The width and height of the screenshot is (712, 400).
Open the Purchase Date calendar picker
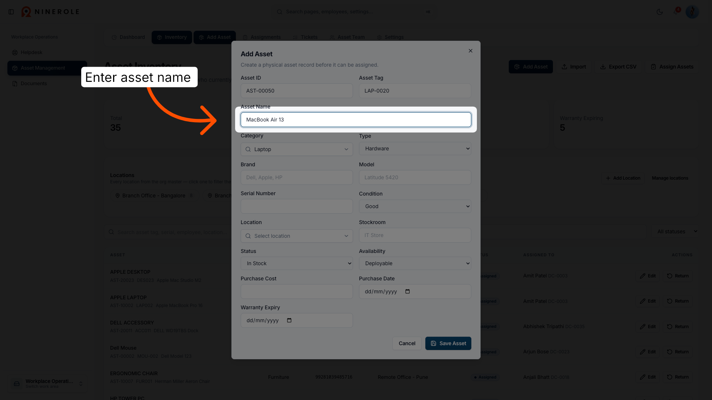(408, 291)
